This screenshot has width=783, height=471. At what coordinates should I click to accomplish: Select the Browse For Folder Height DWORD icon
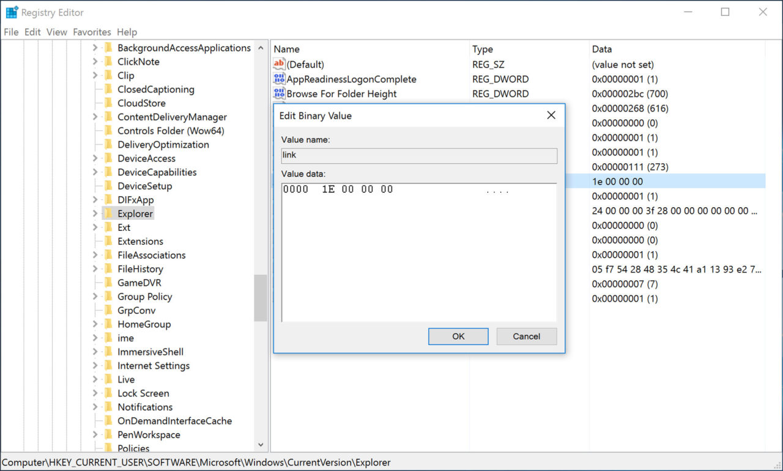[x=279, y=93]
